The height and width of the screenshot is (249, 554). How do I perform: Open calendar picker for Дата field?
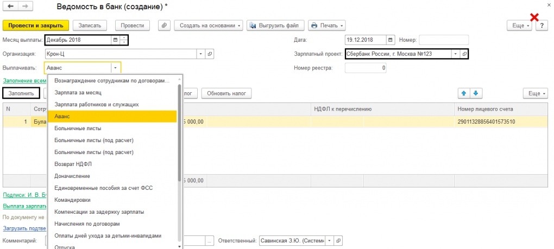tap(391, 40)
